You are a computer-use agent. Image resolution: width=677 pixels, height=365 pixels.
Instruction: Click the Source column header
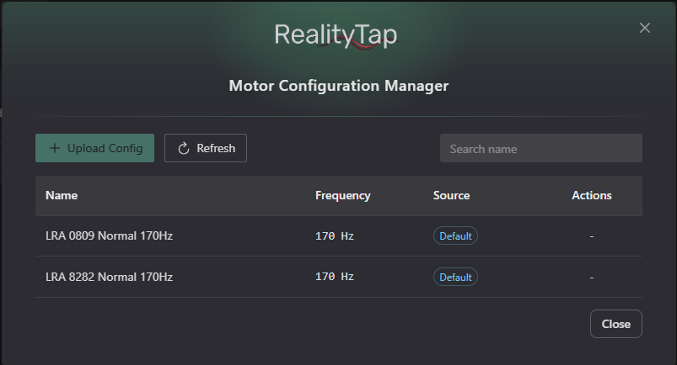click(x=451, y=195)
